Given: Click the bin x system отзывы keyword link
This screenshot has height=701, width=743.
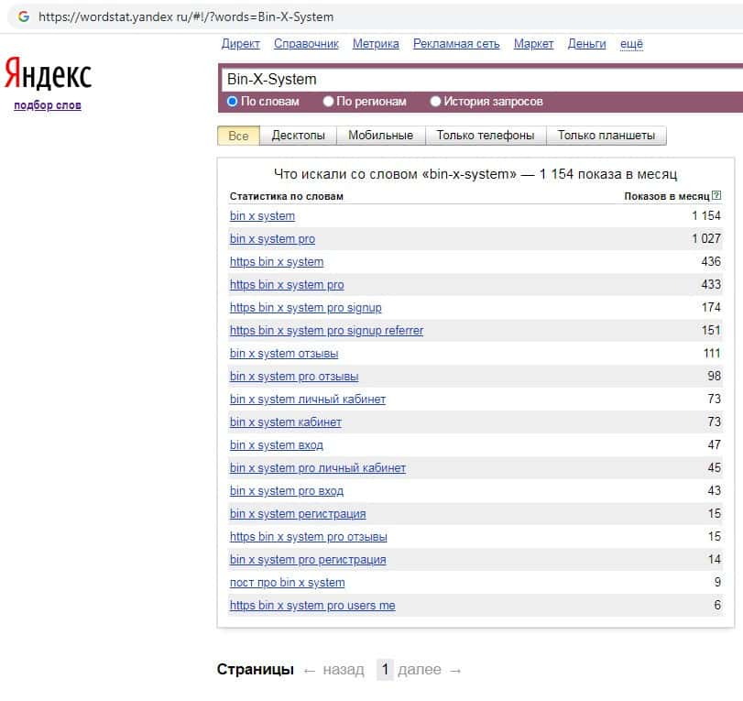Looking at the screenshot, I should (x=284, y=354).
